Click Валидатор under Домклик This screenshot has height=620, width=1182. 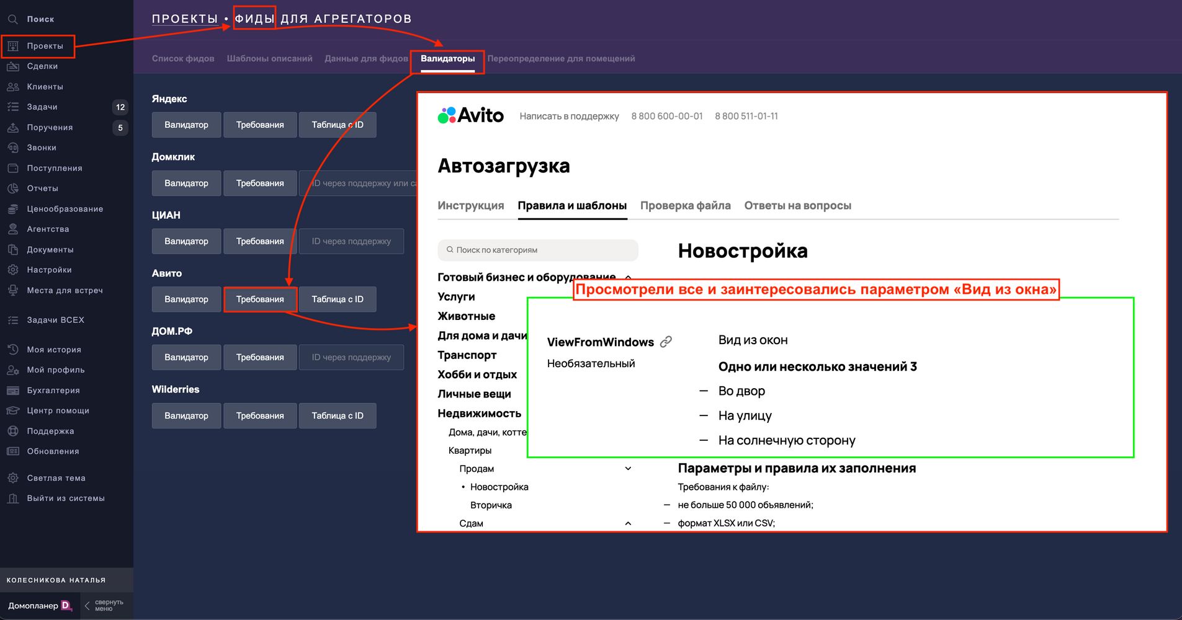click(x=186, y=183)
